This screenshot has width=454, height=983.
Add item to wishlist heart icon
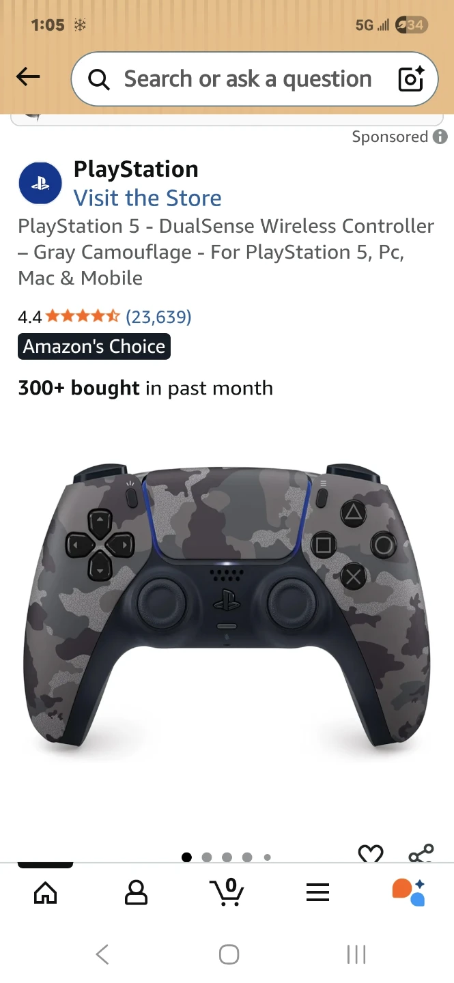click(371, 854)
